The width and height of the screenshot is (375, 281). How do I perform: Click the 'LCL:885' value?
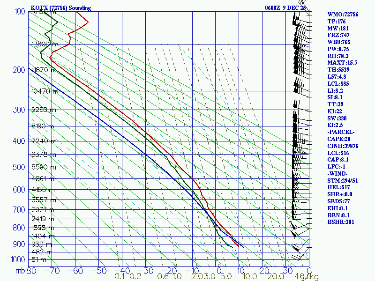tap(338, 84)
